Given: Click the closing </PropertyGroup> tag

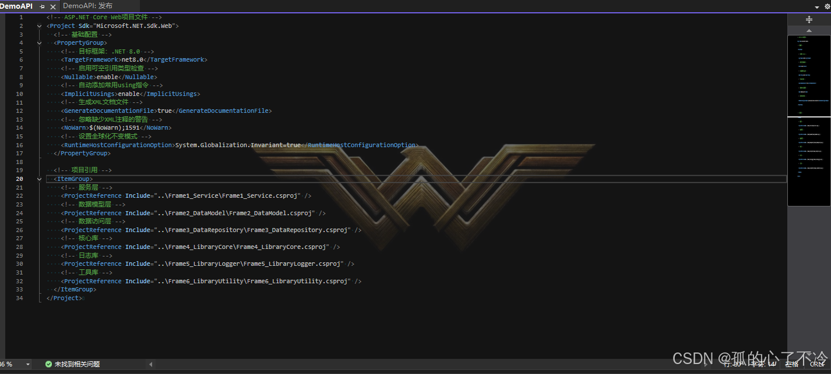Looking at the screenshot, I should [x=82, y=153].
